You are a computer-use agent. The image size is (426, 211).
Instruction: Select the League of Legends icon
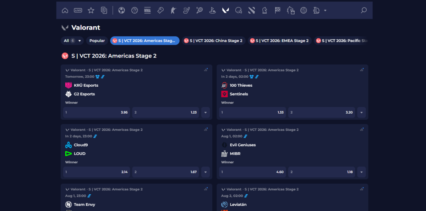click(316, 10)
